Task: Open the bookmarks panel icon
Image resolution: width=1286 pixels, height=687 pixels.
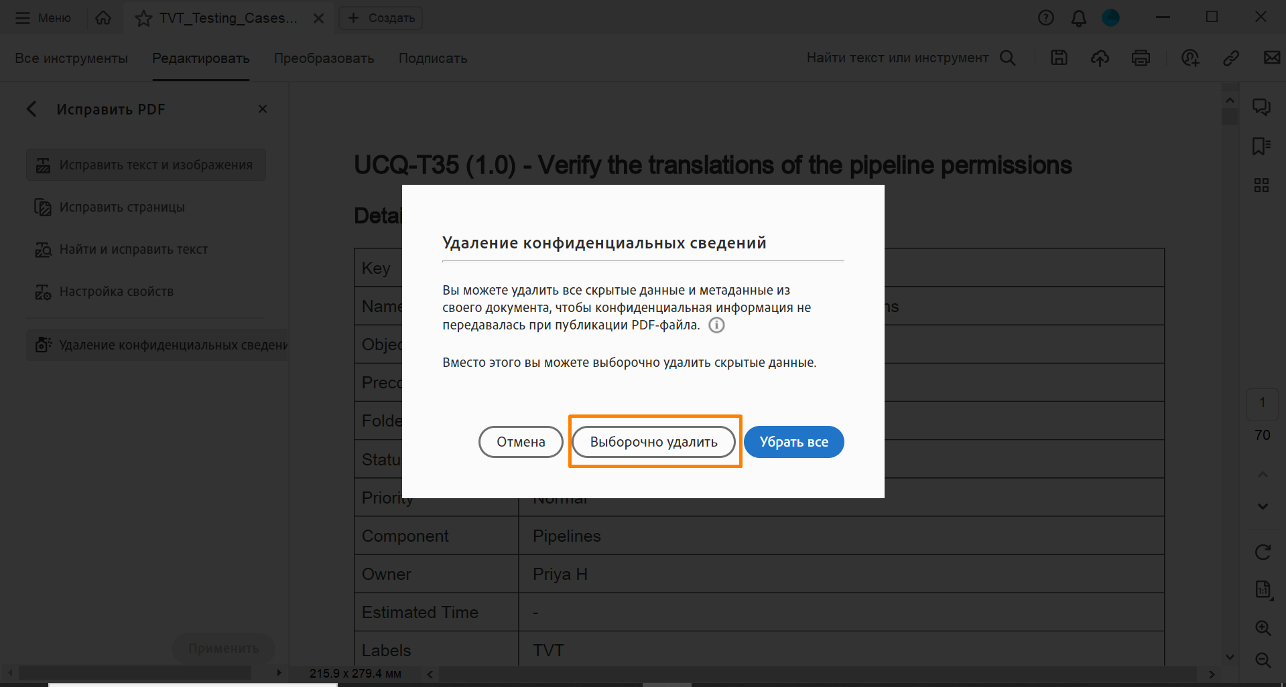Action: click(x=1261, y=146)
